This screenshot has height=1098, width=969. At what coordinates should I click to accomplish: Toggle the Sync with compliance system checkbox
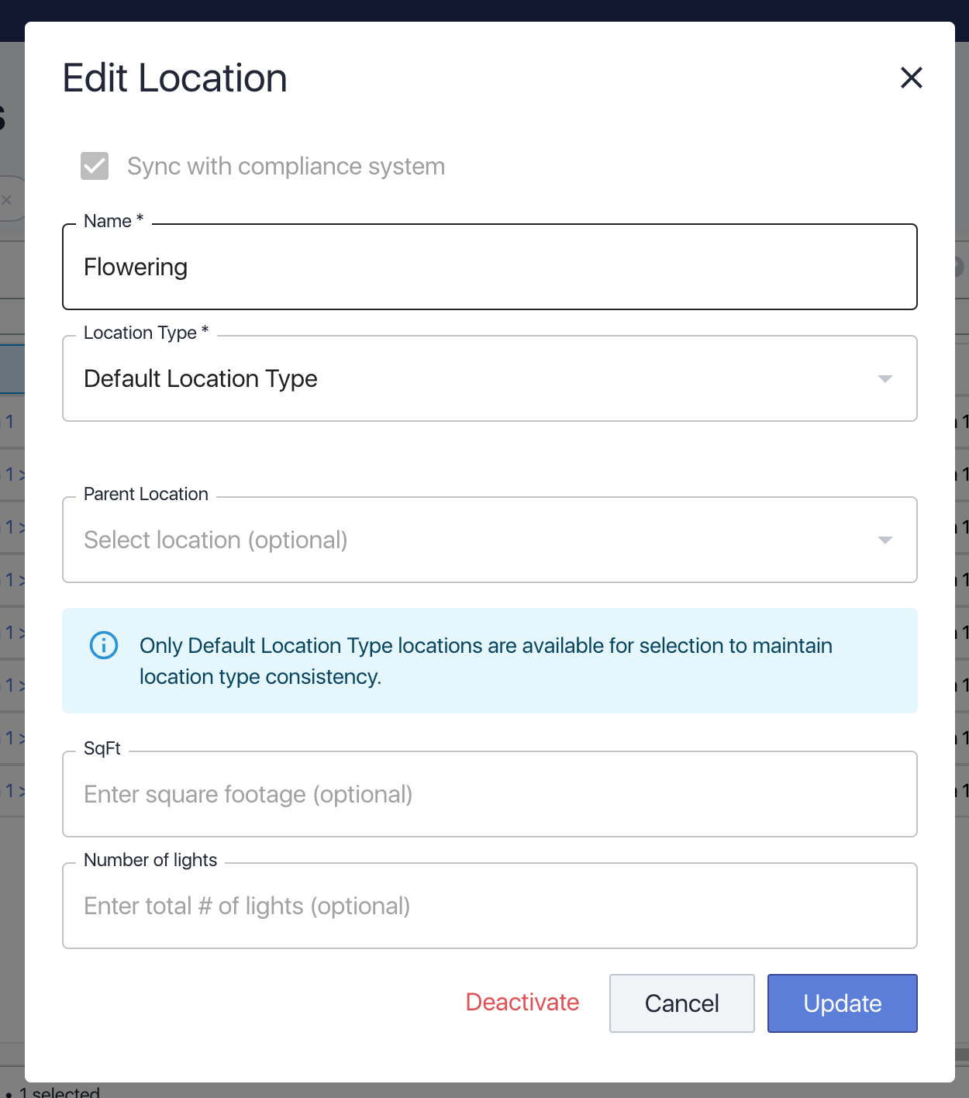(95, 166)
